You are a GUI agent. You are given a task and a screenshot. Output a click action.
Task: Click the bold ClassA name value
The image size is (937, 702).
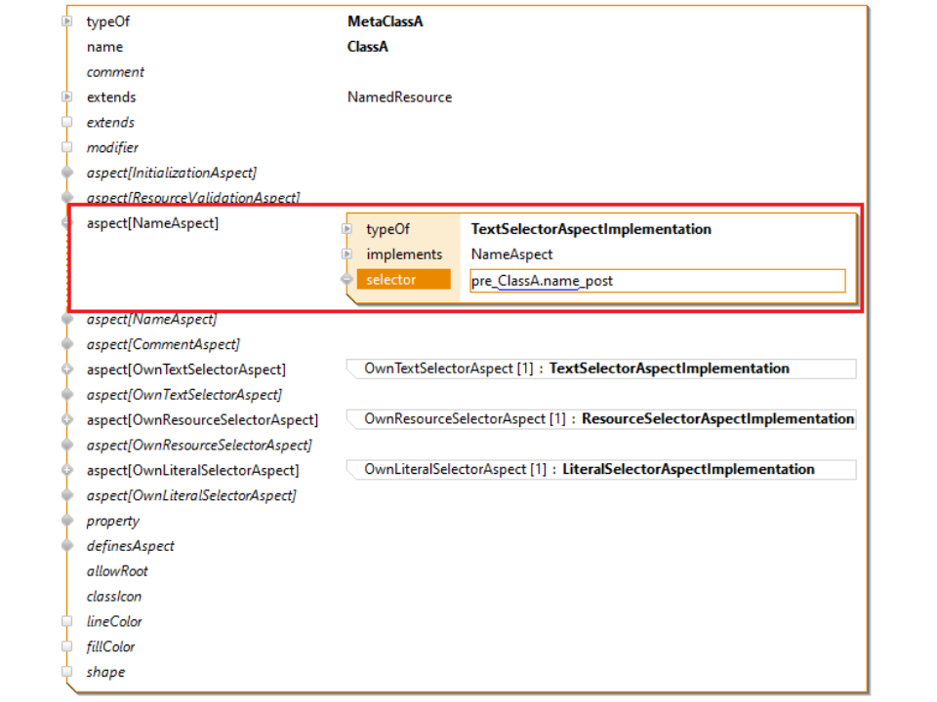368,47
